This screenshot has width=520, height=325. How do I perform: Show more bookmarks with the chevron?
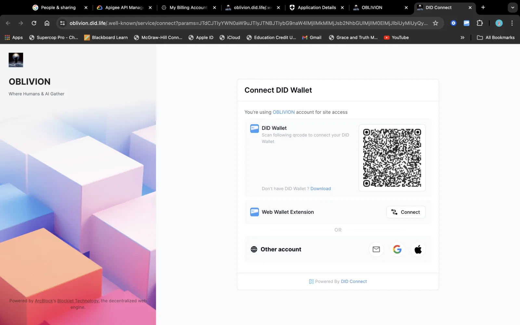click(x=462, y=37)
